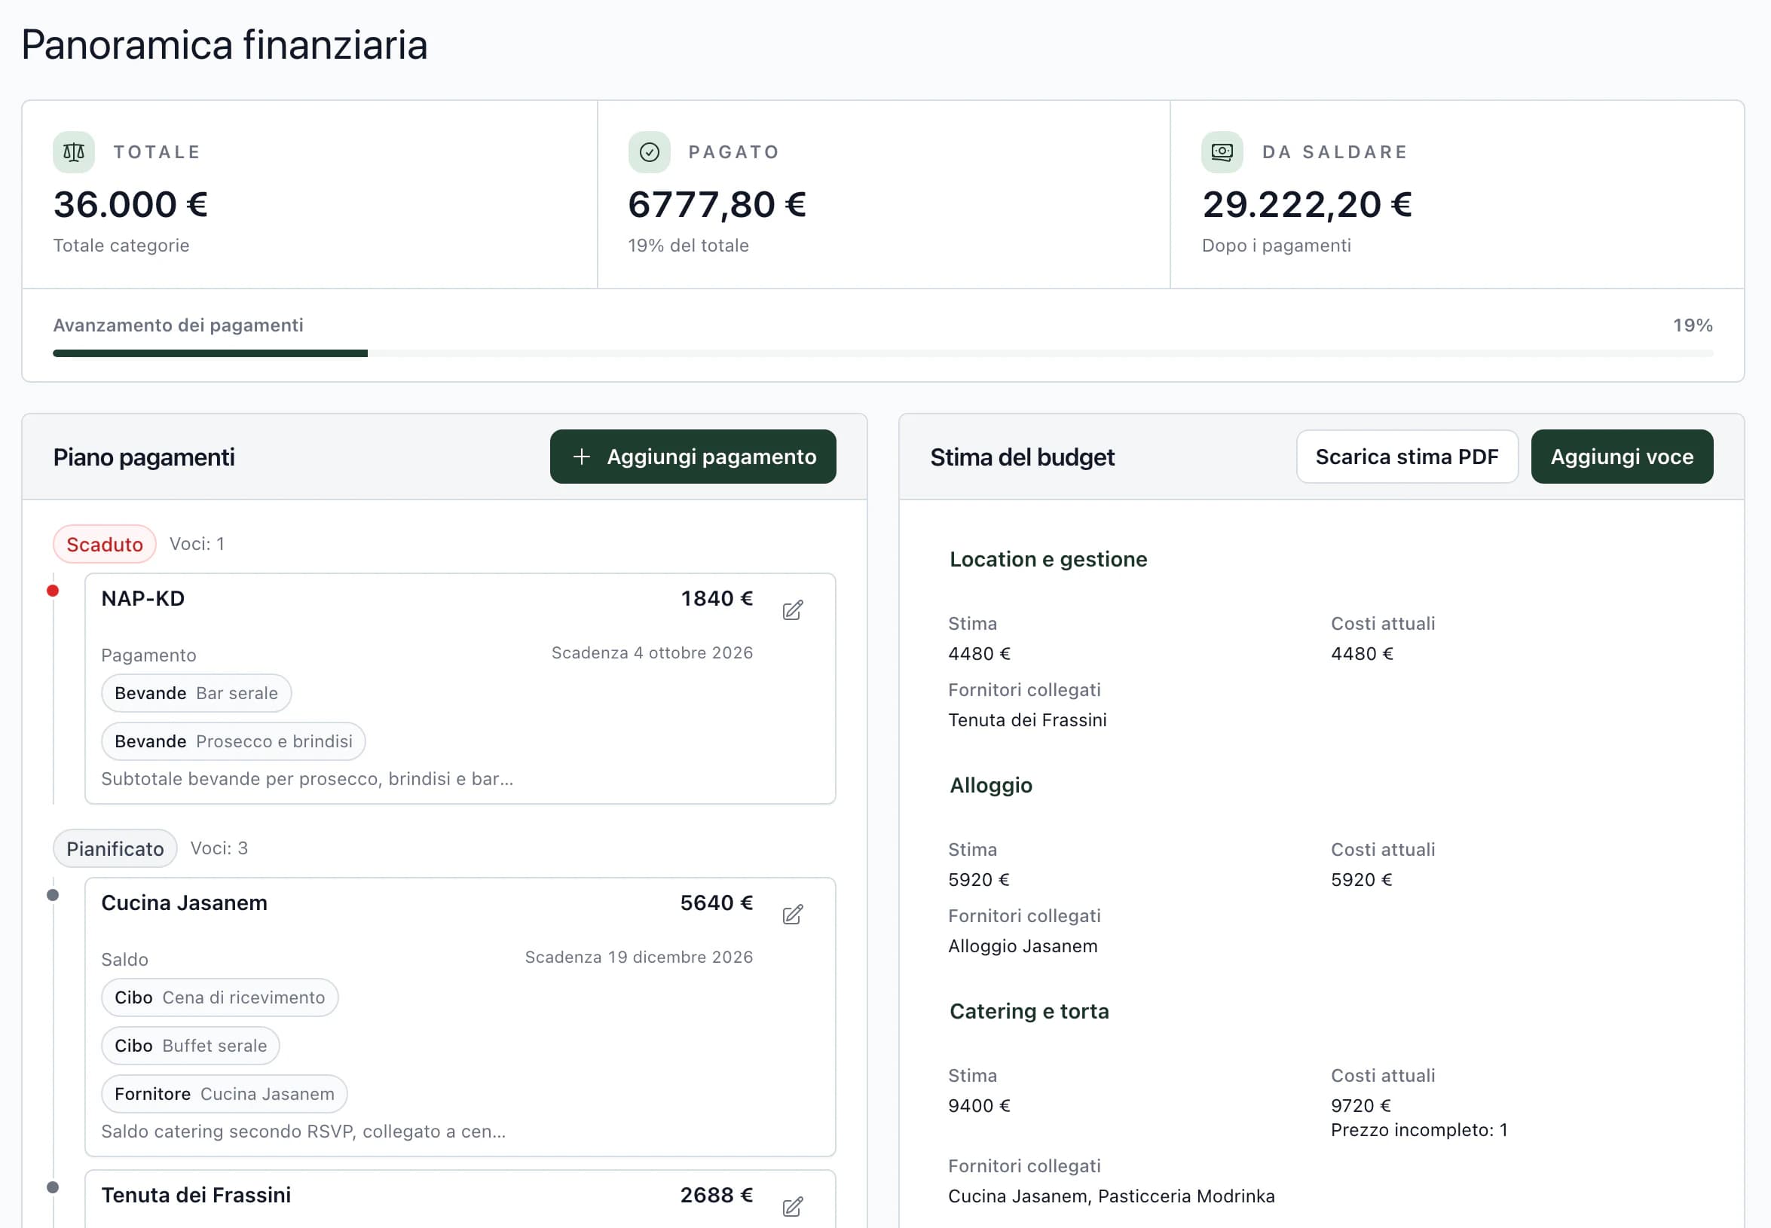Click the 9720 € current cost value
This screenshot has width=1771, height=1228.
(1361, 1106)
